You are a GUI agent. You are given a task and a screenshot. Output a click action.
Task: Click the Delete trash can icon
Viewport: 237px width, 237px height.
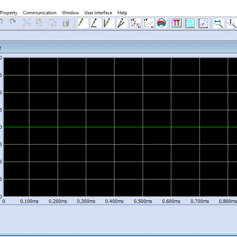click(x=66, y=23)
